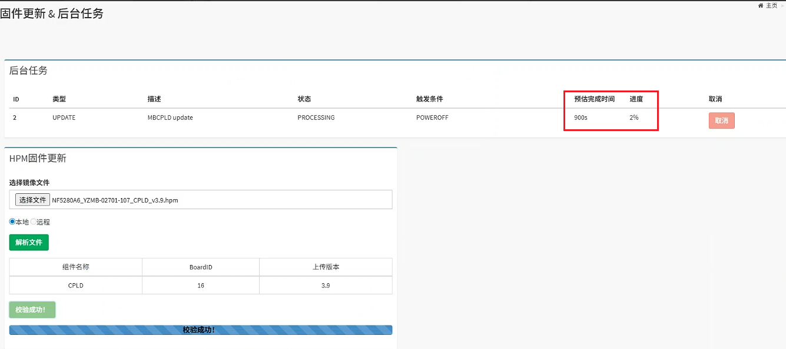Screen dimensions: 786x349
Task: Click the 选择文件 file chooser button
Action: click(32, 200)
